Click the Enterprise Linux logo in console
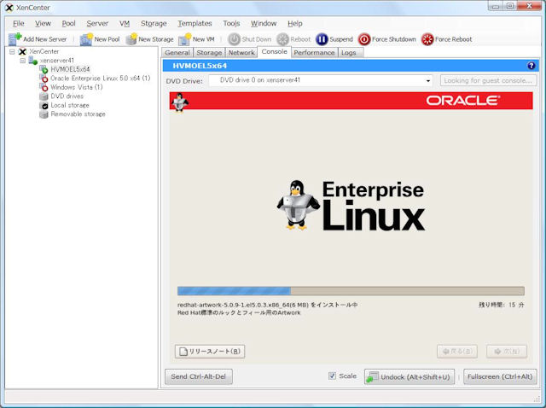This screenshot has height=408, width=546. pos(351,206)
